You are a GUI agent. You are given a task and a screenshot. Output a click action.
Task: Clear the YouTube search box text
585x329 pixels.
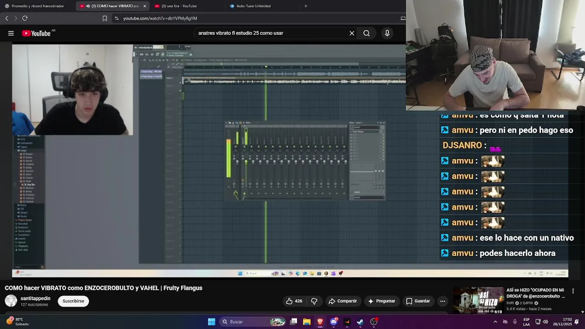pos(352,33)
